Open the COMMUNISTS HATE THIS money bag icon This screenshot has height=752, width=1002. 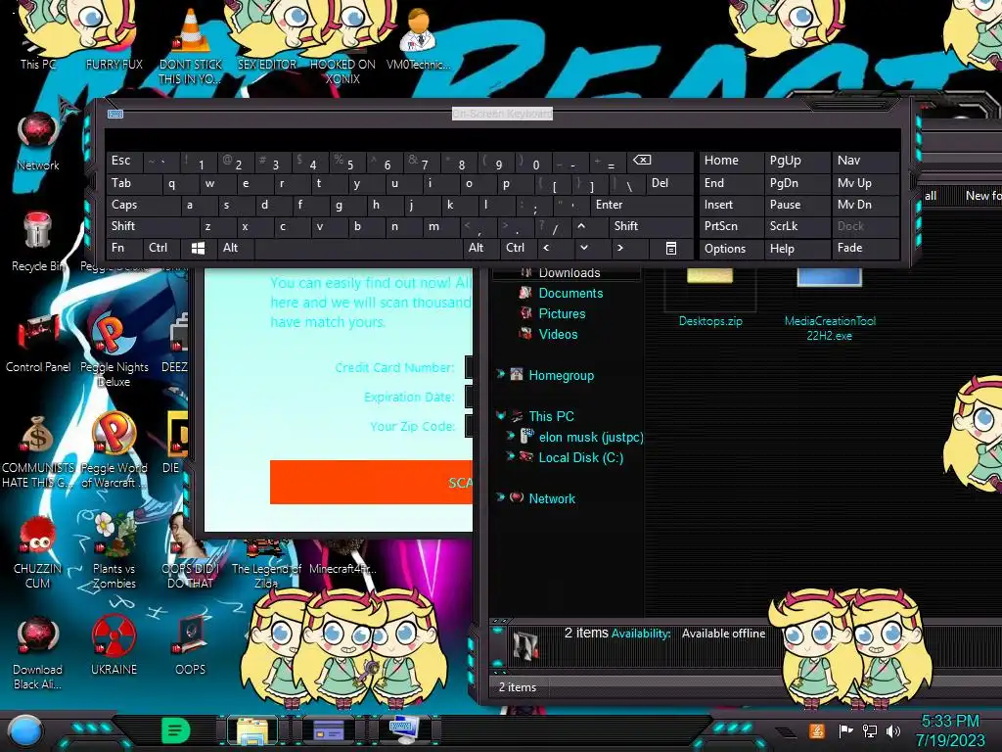[38, 450]
